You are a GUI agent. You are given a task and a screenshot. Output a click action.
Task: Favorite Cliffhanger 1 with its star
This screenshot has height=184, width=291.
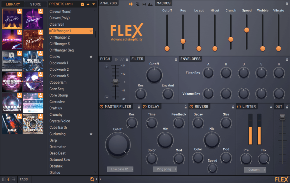pos(91,31)
